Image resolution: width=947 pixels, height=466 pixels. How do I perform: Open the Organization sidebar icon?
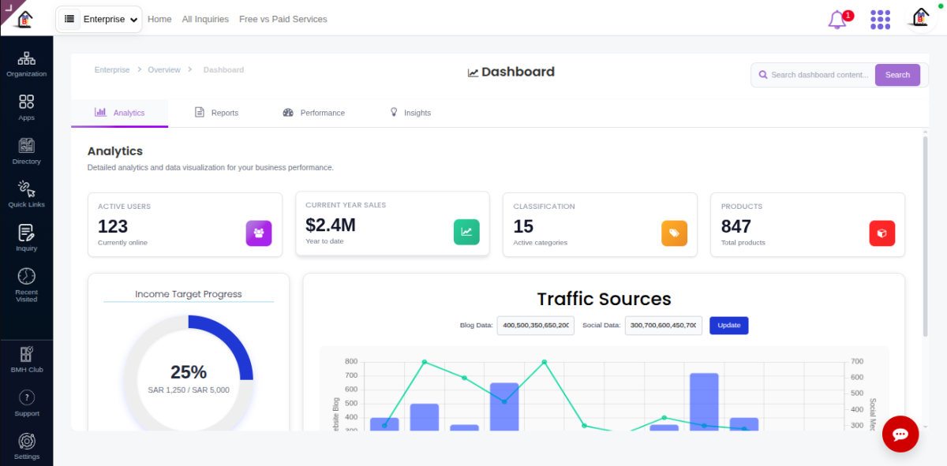[x=26, y=64]
